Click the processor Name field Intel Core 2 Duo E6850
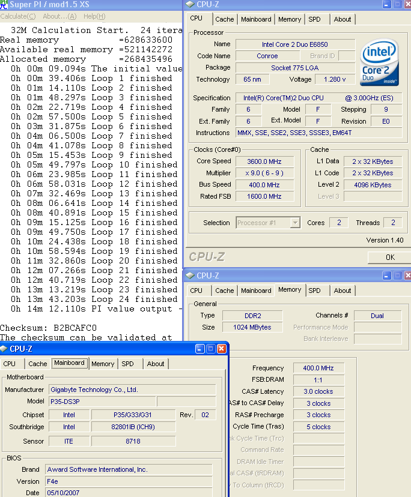The image size is (411, 497). tap(295, 44)
